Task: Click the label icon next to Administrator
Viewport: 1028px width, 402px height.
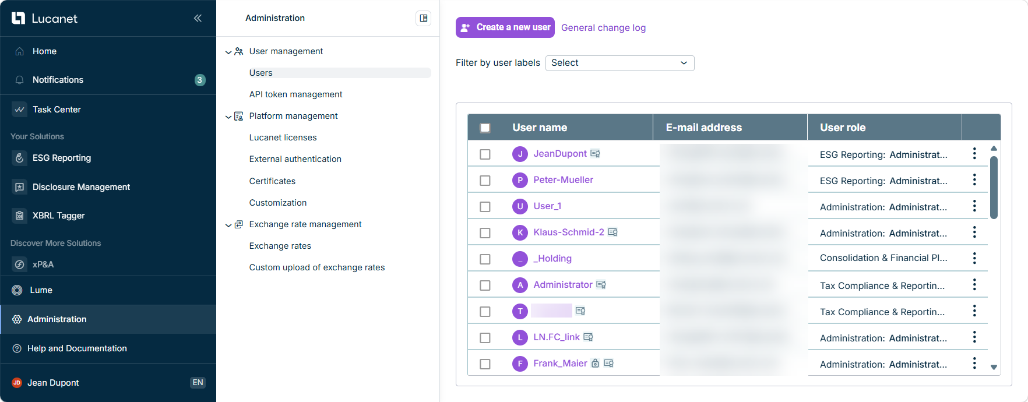Action: [601, 285]
